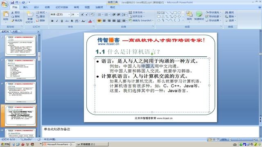The width and height of the screenshot is (262, 147).
Task: Decrease font size with the small A icon
Action: (87, 15)
